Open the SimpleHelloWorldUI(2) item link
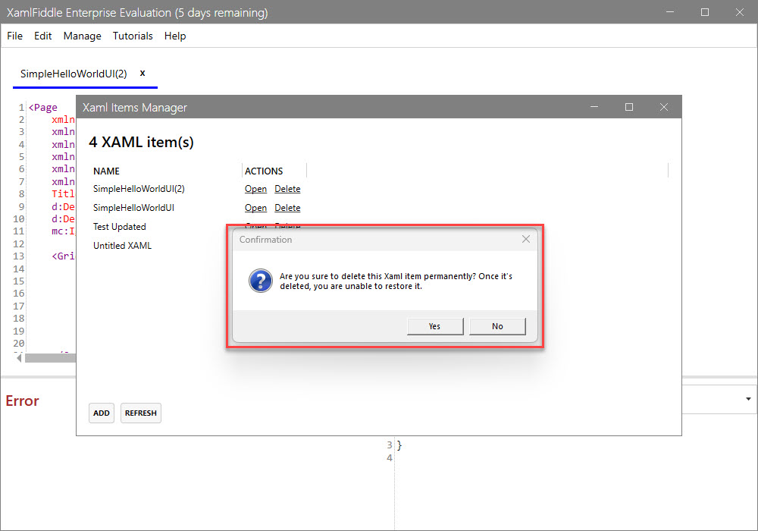 coord(255,189)
